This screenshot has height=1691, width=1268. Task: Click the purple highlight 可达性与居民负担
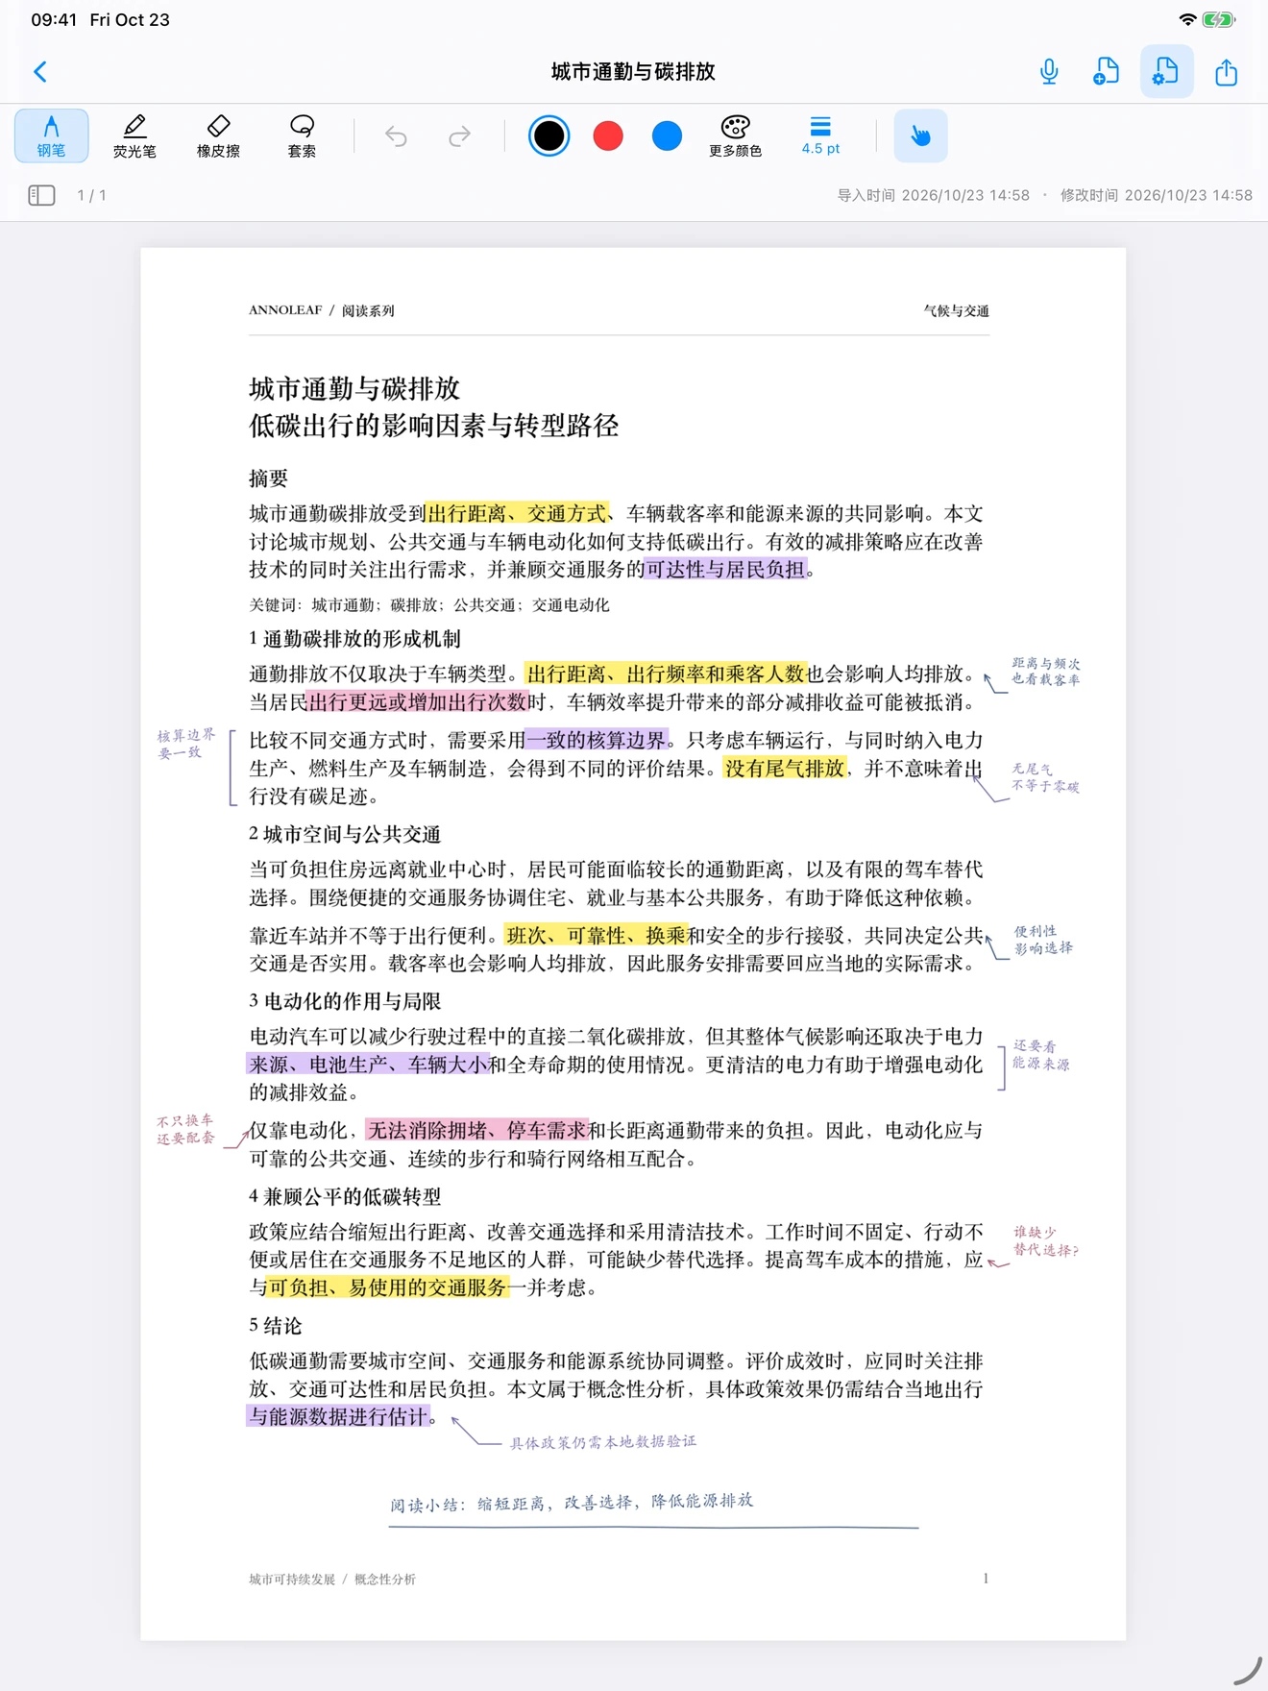[725, 570]
